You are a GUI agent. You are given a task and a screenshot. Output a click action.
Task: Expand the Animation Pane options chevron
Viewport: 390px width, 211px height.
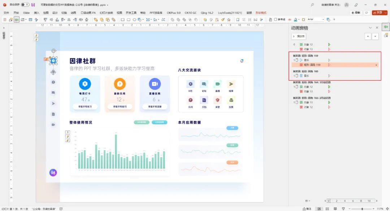[x=370, y=28]
